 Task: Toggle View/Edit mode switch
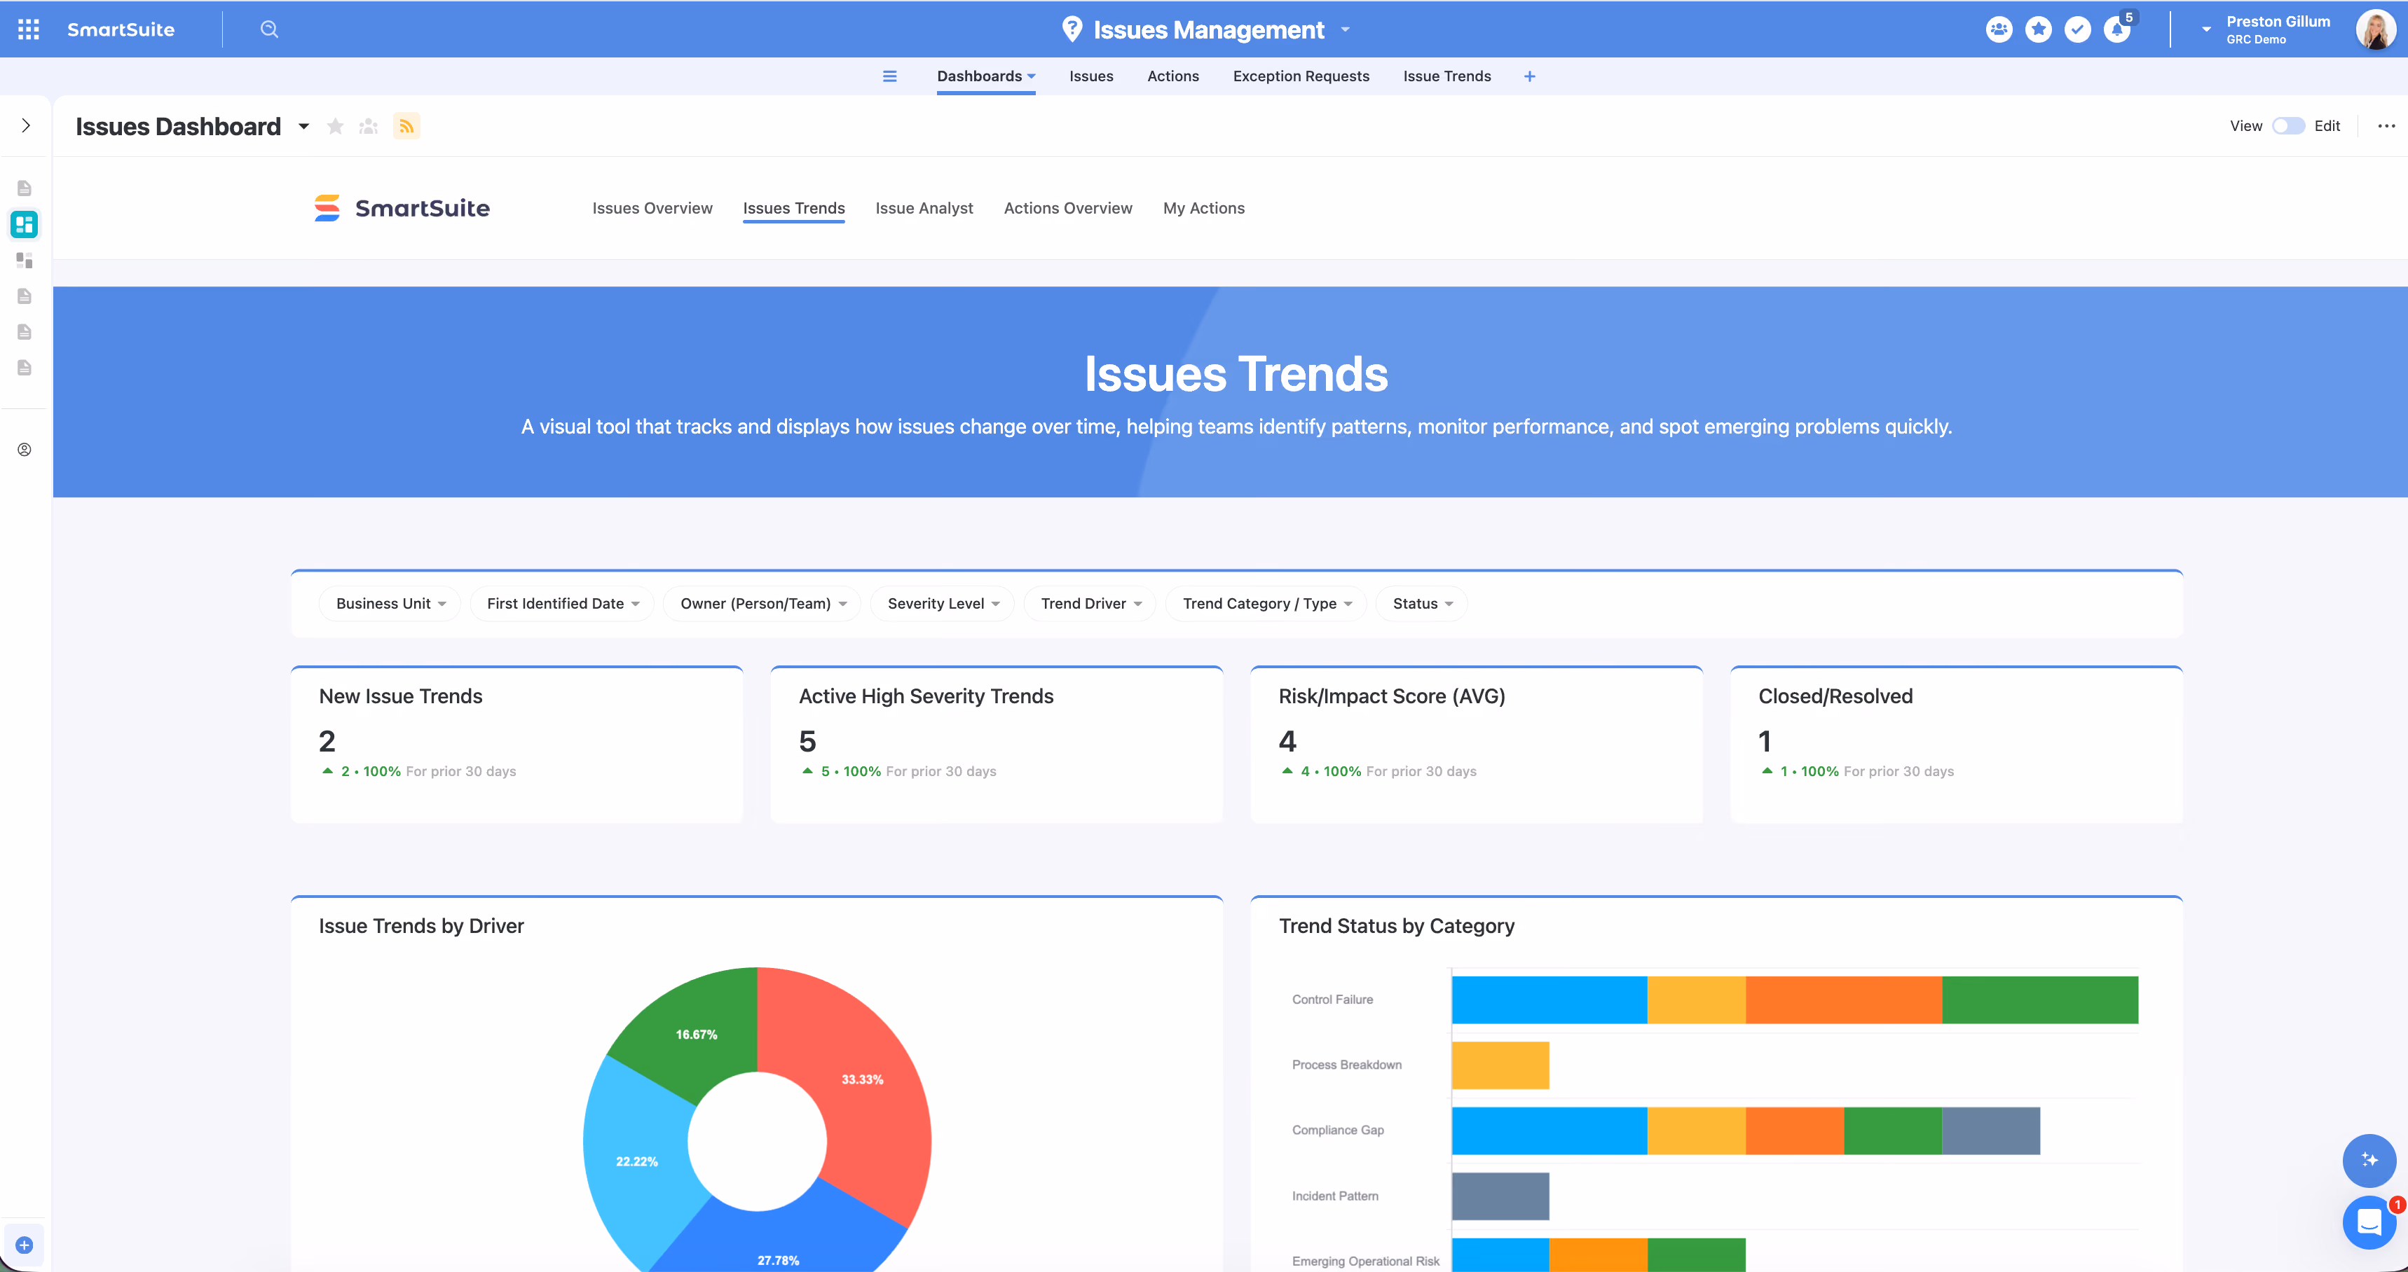2287,126
